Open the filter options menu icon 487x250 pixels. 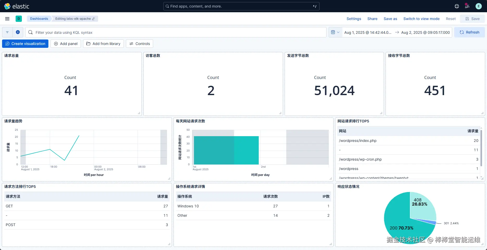click(x=7, y=32)
